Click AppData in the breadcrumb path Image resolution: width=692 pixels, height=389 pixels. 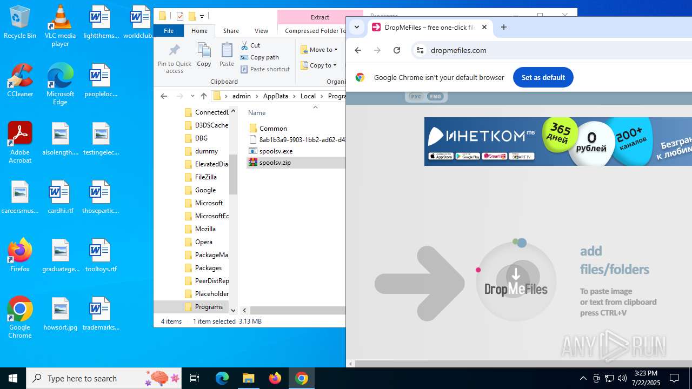pos(275,96)
